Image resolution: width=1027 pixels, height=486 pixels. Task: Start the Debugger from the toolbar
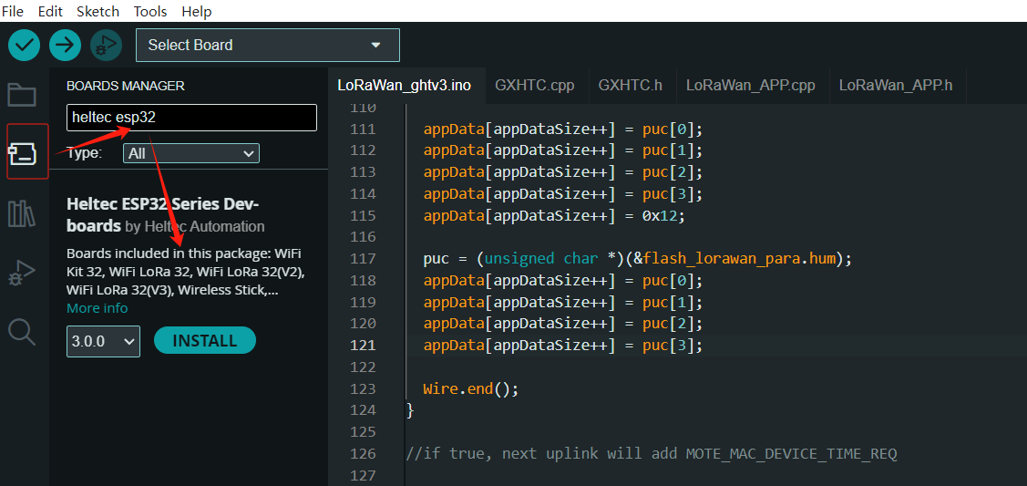(x=106, y=45)
